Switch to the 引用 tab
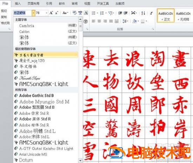193x163 pixels. tap(49, 4)
